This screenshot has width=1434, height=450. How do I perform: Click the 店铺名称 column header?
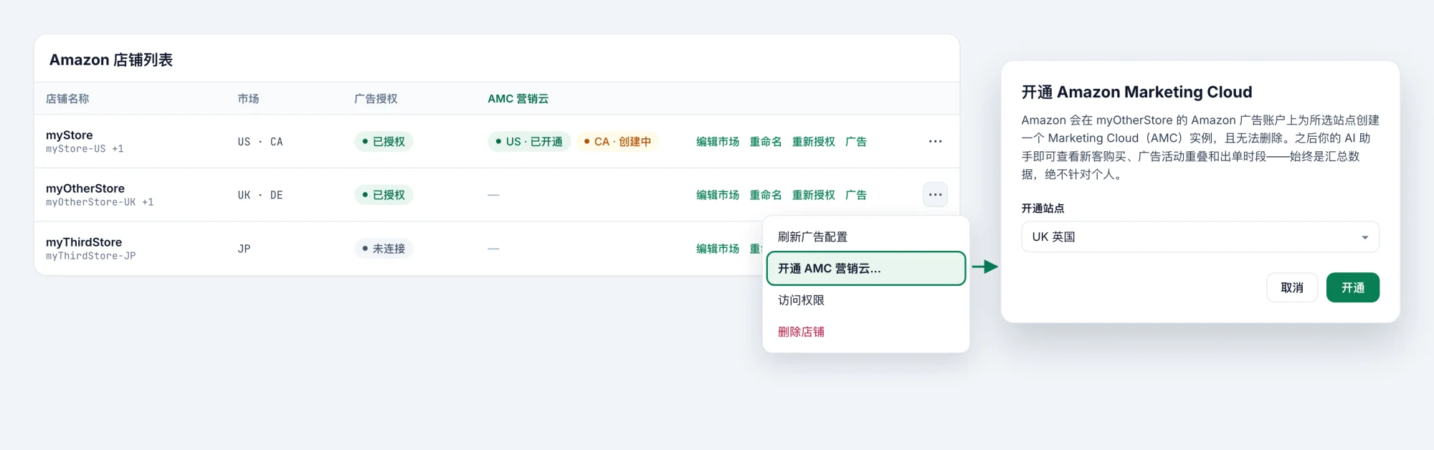pos(67,99)
